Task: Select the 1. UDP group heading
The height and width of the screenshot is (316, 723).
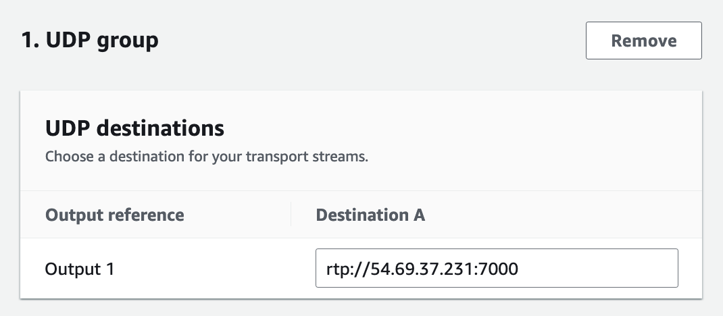Action: [91, 41]
